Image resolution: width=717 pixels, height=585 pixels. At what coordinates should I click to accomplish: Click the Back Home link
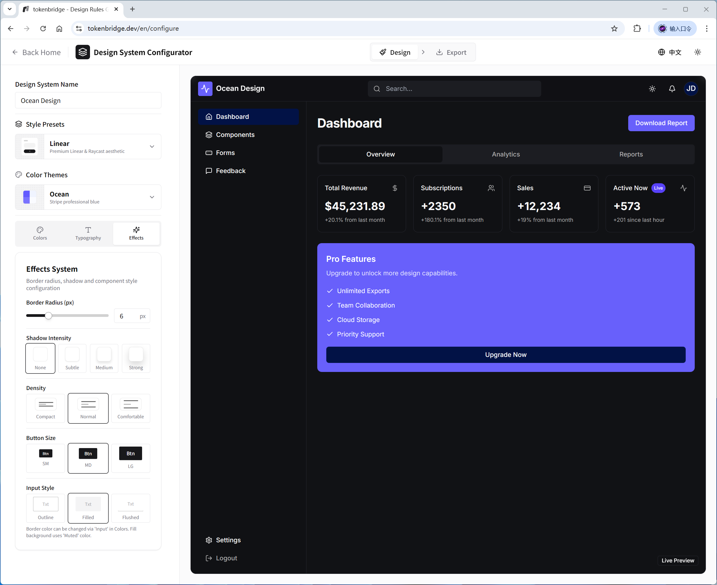click(36, 52)
